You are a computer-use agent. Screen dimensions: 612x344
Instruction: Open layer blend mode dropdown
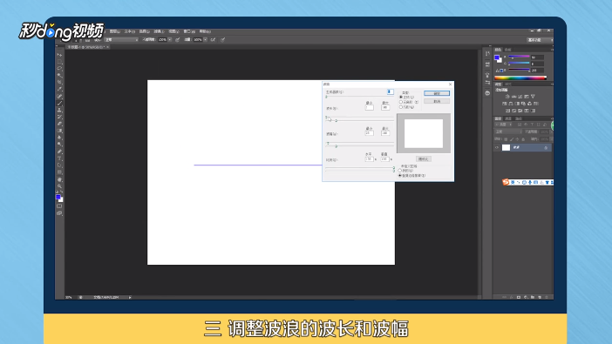508,132
